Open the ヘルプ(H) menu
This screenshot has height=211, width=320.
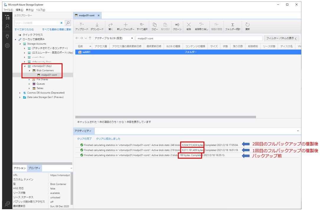click(41, 10)
